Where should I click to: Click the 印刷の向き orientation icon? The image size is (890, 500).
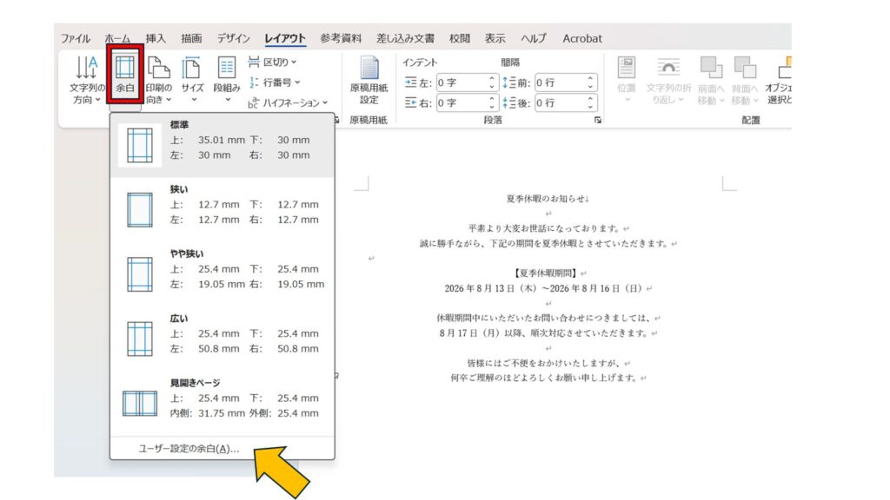[x=158, y=78]
